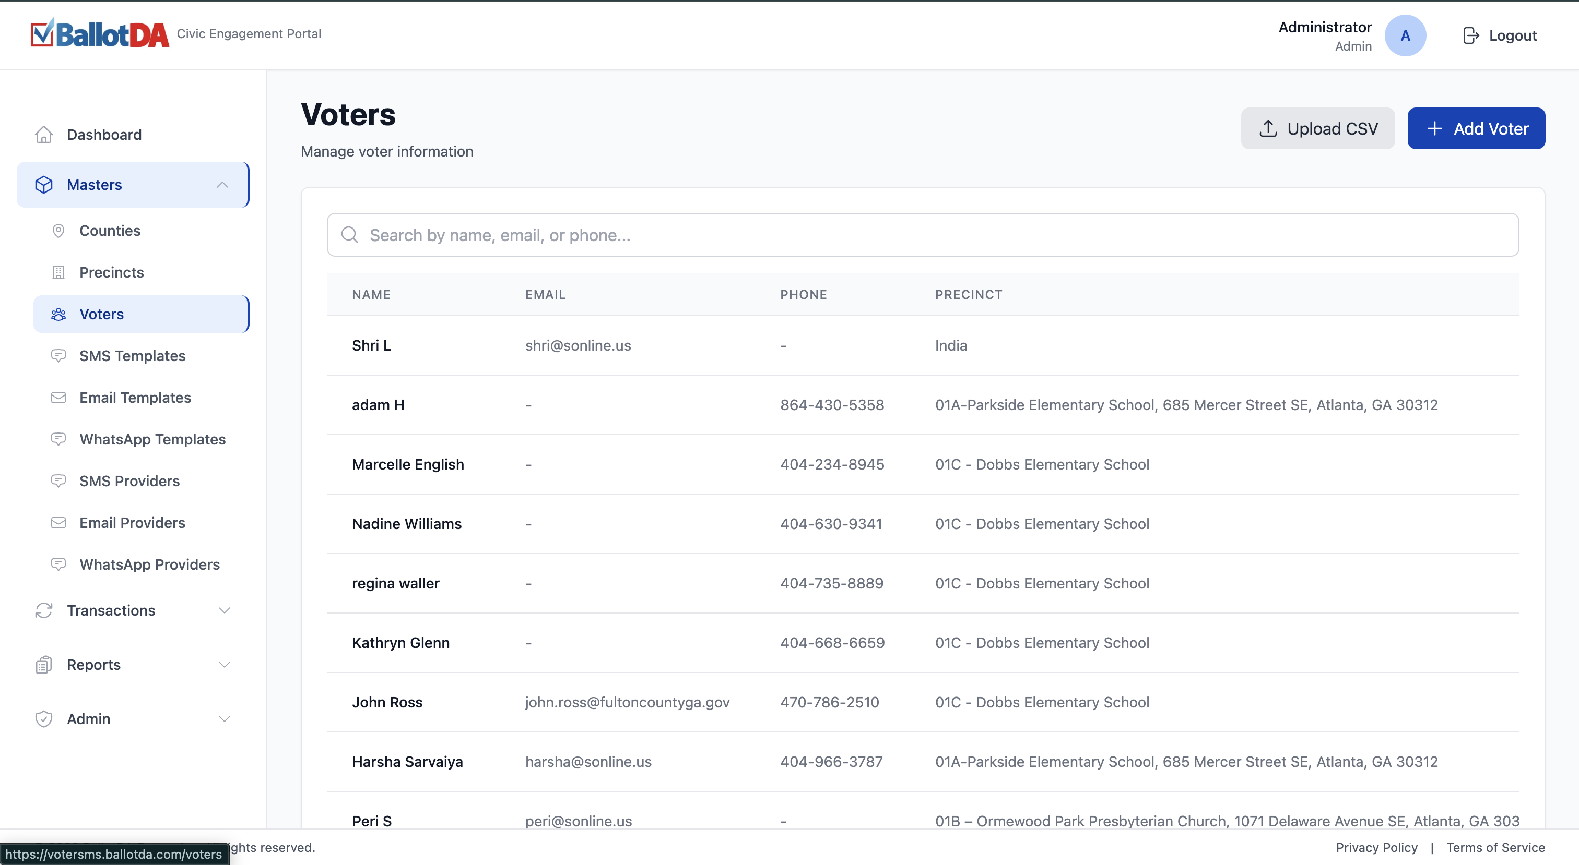Open Counties in the sidebar
The image size is (1579, 865).
coord(141,231)
